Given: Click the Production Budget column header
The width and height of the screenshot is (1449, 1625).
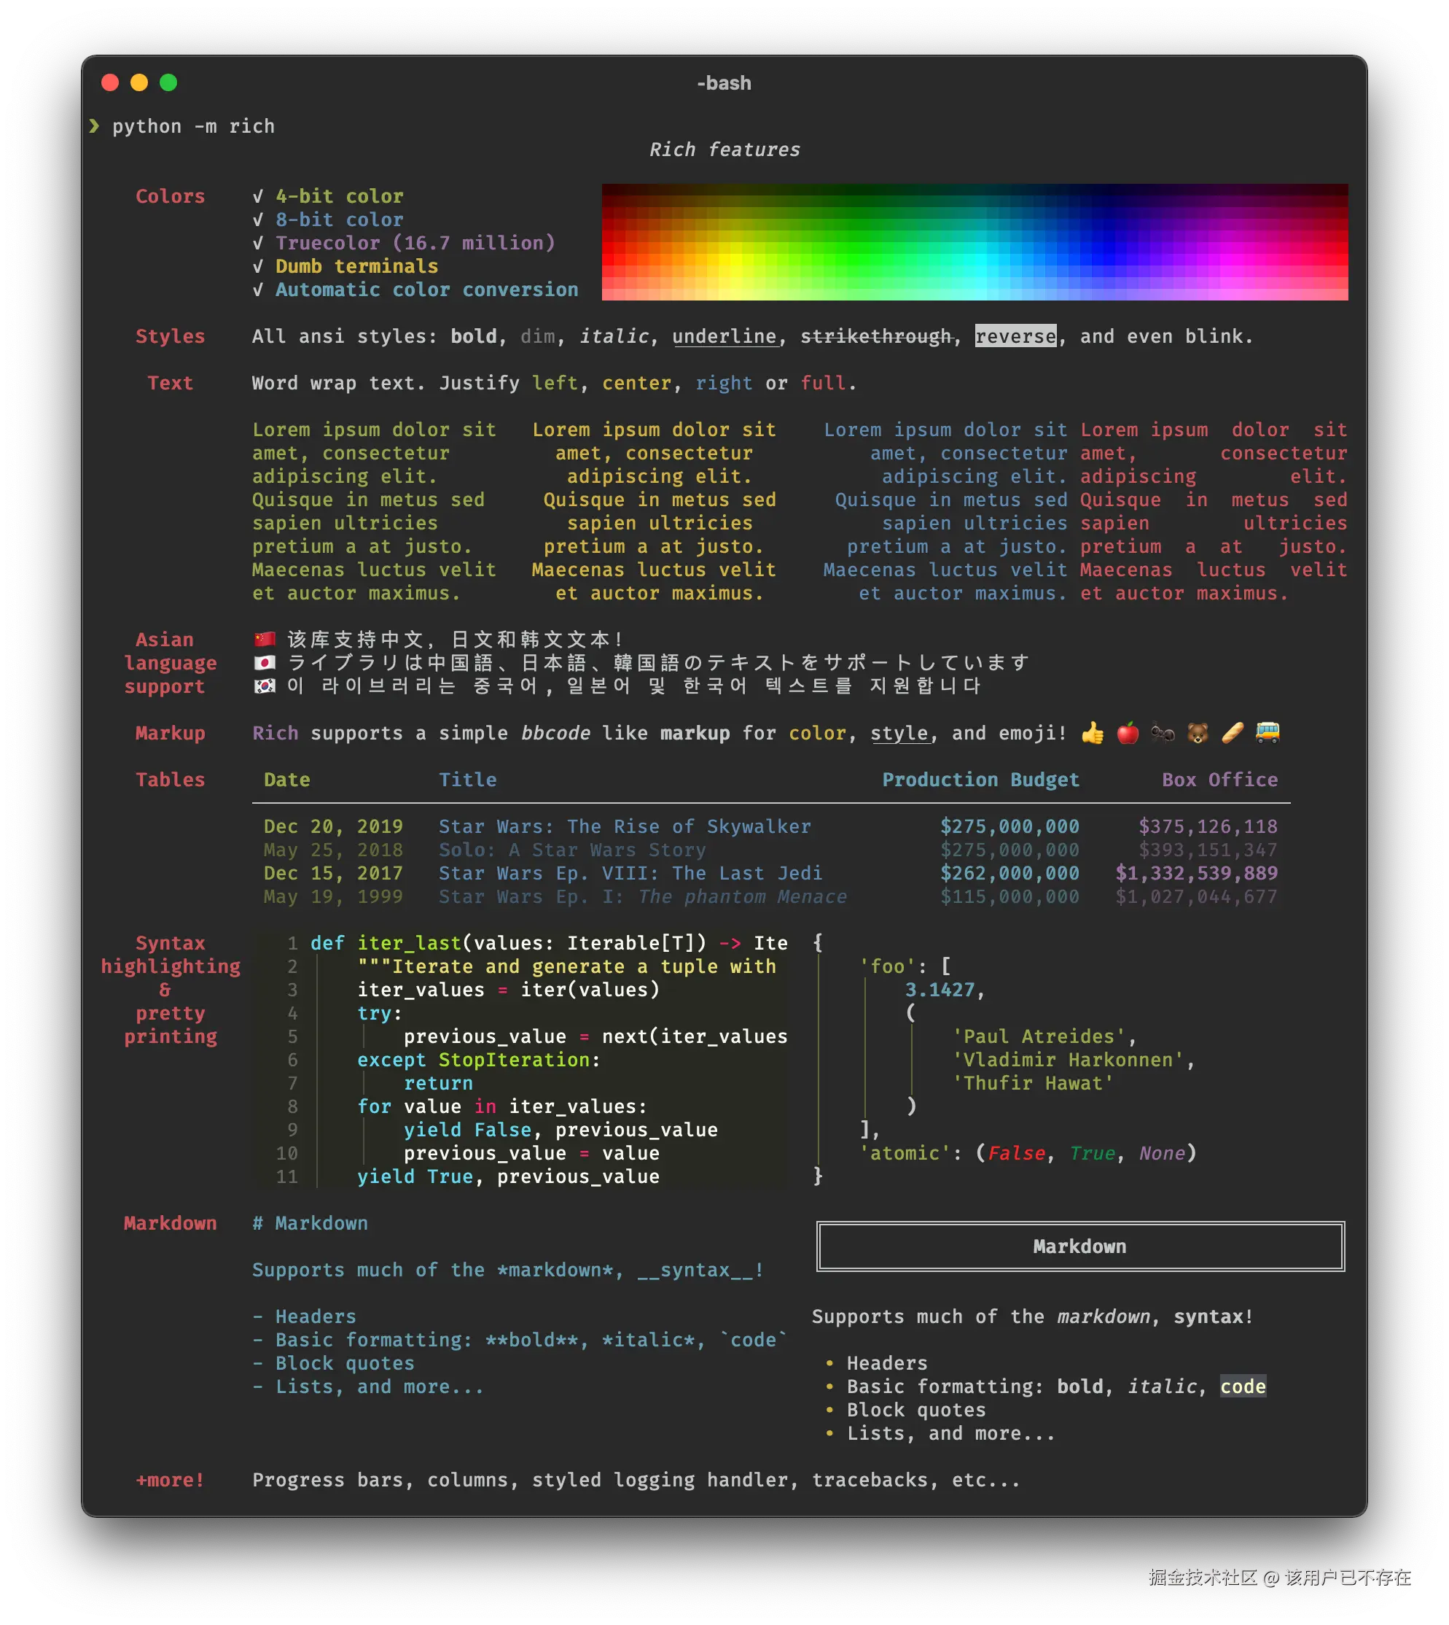Looking at the screenshot, I should click(980, 780).
